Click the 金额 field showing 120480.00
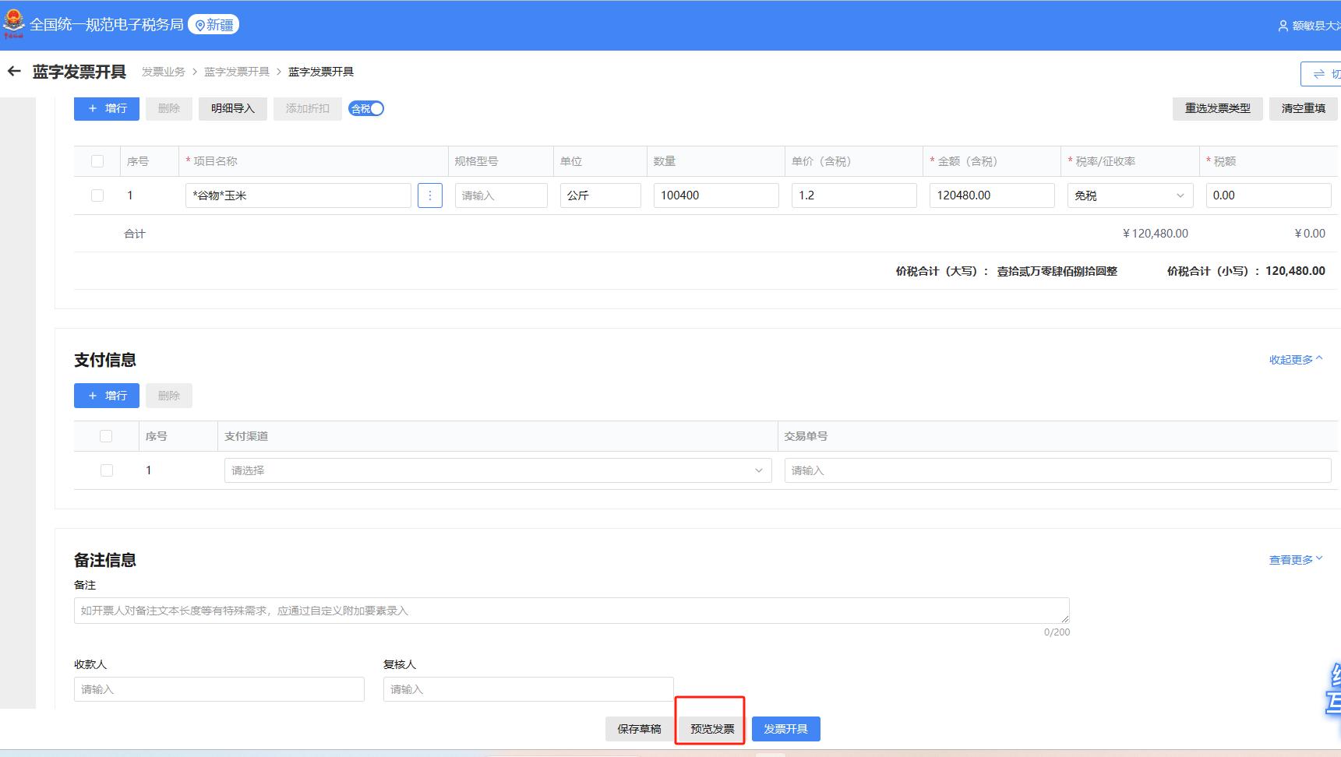 (992, 195)
